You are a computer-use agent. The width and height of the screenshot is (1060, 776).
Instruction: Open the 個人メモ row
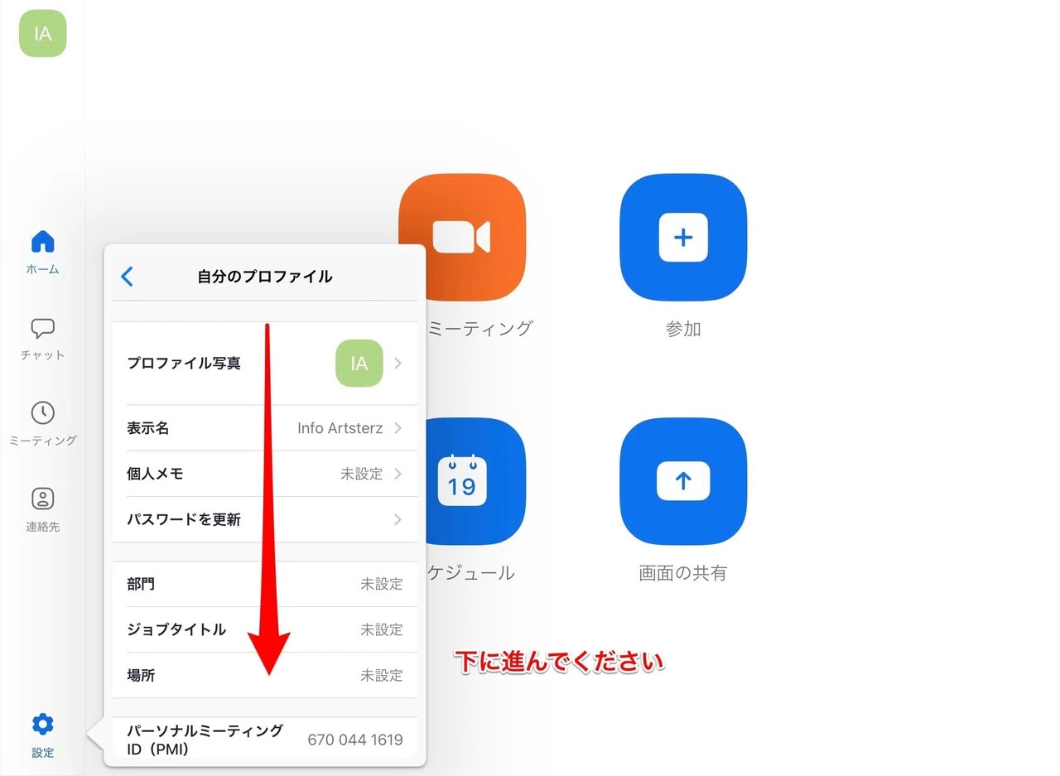coord(265,474)
